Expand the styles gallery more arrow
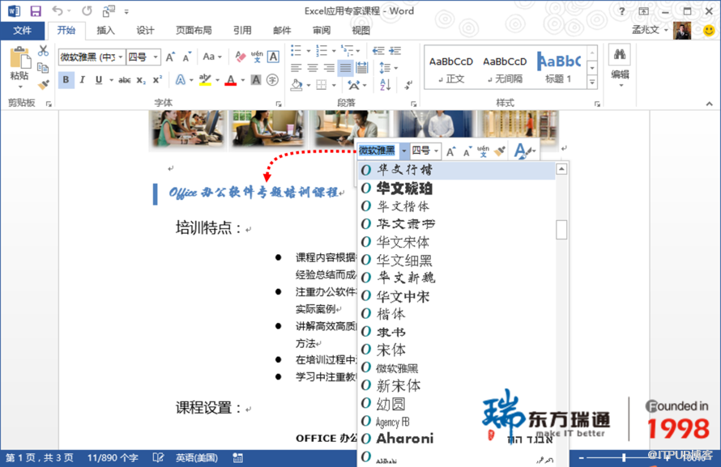 (592, 83)
